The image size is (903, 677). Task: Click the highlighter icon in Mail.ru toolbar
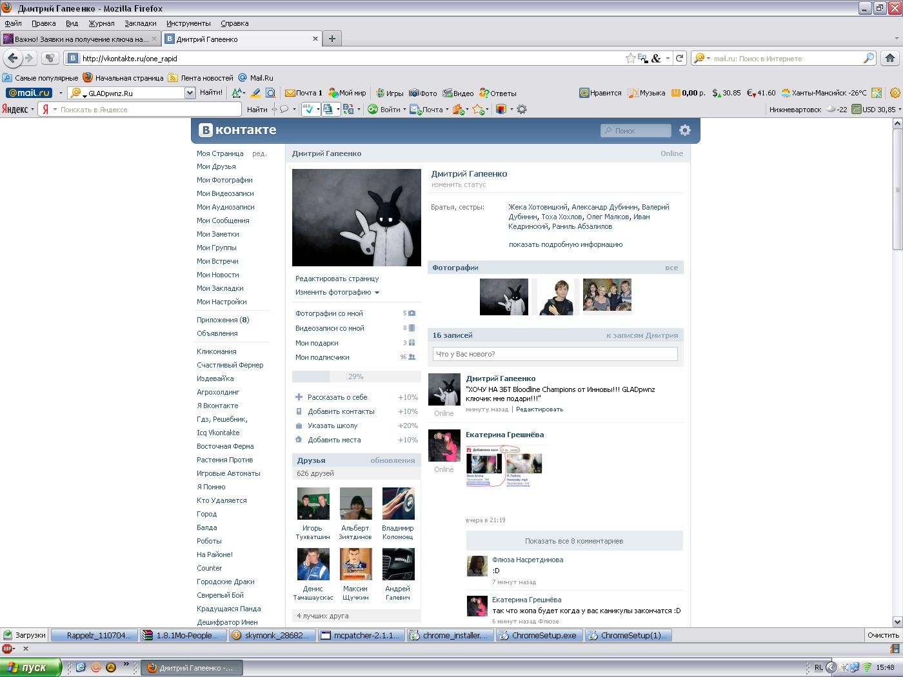[255, 93]
